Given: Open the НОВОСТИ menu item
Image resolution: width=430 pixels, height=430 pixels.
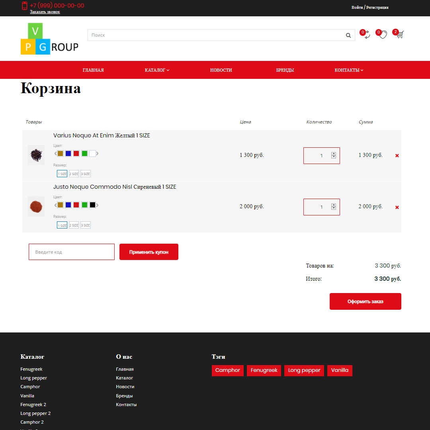Looking at the screenshot, I should [221, 70].
